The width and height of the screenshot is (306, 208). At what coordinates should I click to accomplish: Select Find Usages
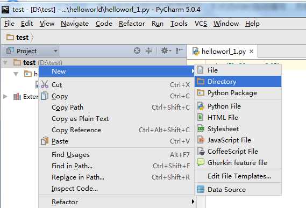click(x=116, y=155)
